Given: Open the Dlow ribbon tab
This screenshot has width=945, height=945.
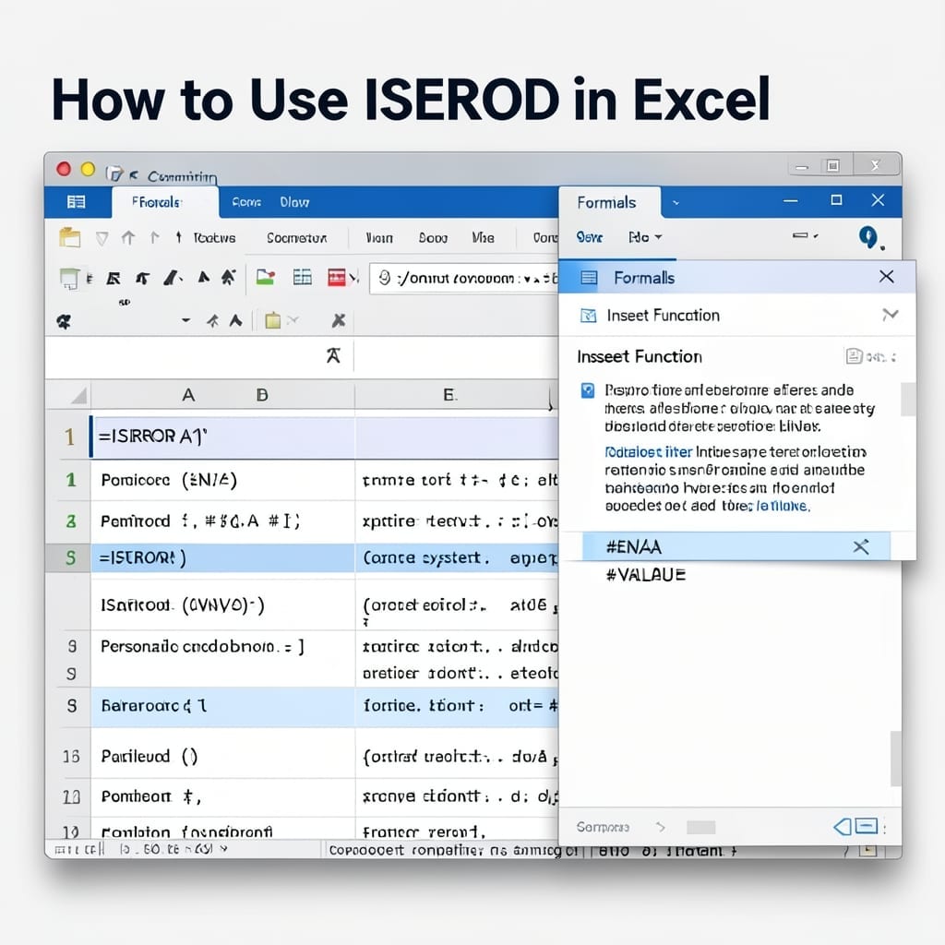Looking at the screenshot, I should click(x=294, y=202).
